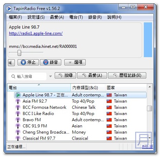Screen dimensions: 160x157
Task: Switch to the 最愛(A) favorites tab button
Action: 92,75
